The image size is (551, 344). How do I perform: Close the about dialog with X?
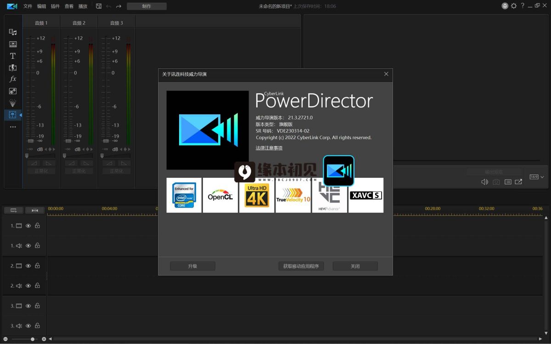tap(386, 74)
